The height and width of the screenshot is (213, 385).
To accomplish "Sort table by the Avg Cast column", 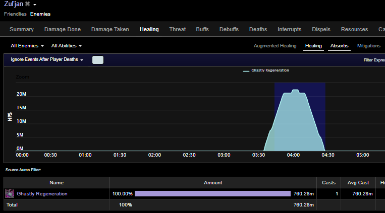I will coord(358,183).
